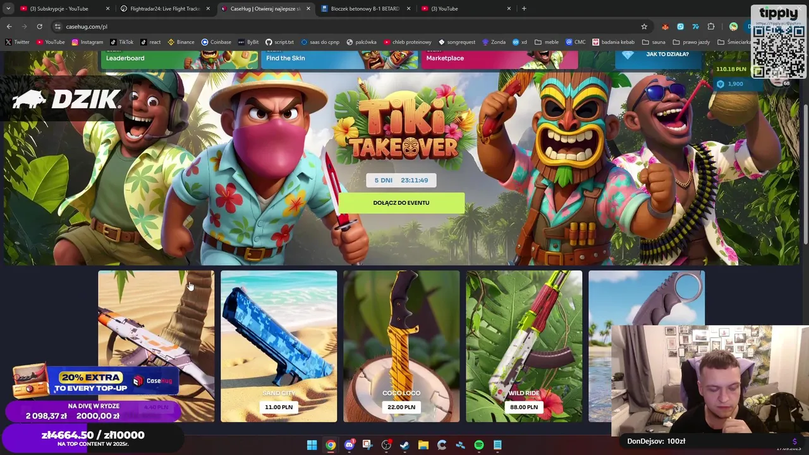Open the saas do cpnp bookmark
809x455 pixels.
pyautogui.click(x=320, y=42)
